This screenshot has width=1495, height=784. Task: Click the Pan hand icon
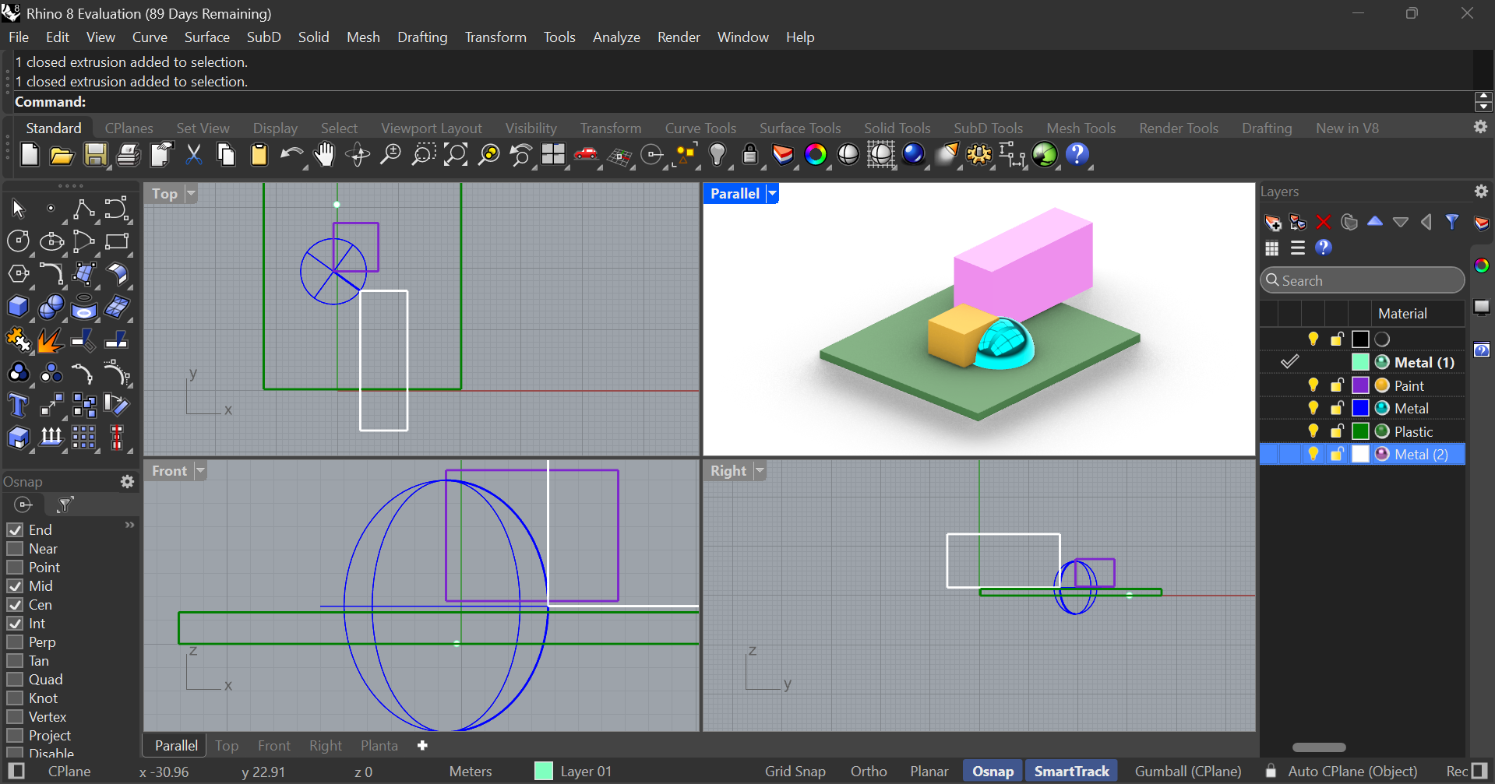coord(324,155)
